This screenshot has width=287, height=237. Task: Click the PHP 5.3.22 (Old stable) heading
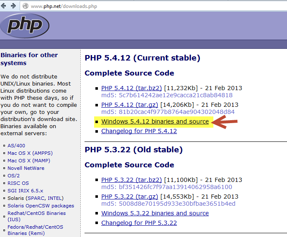coord(133,150)
